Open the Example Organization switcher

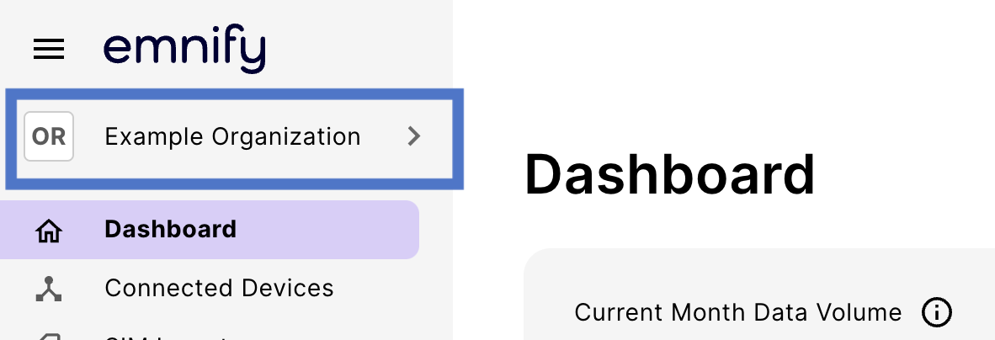234,139
